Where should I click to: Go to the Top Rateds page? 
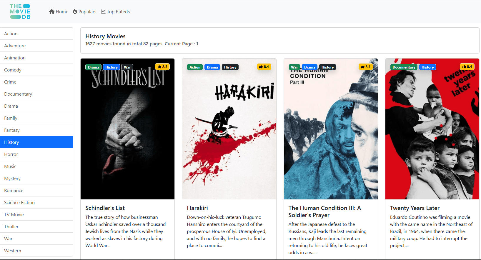pyautogui.click(x=118, y=11)
